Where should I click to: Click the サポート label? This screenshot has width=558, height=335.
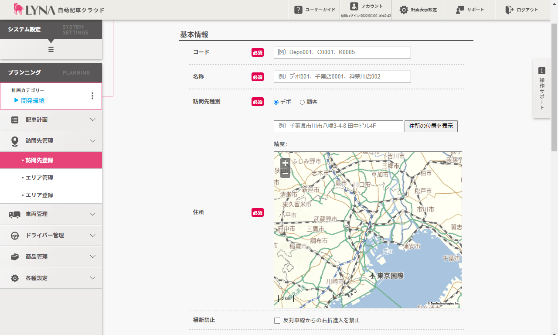coord(476,10)
